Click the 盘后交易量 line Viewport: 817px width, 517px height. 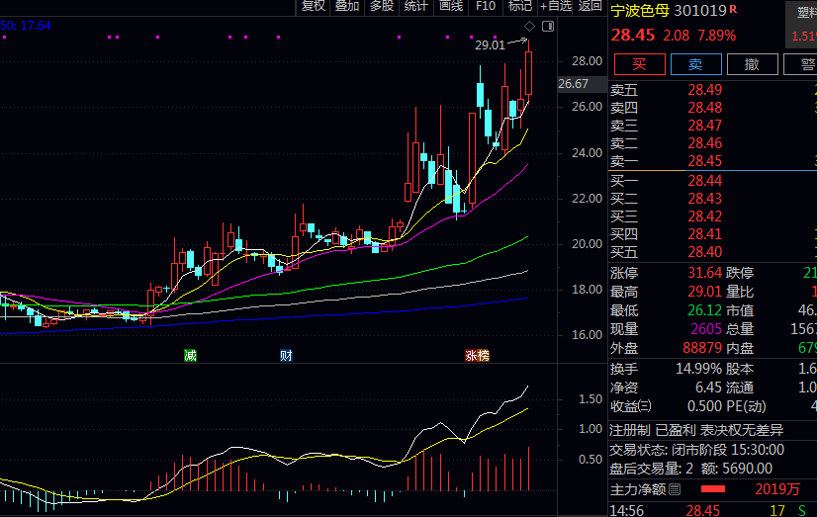(x=691, y=468)
